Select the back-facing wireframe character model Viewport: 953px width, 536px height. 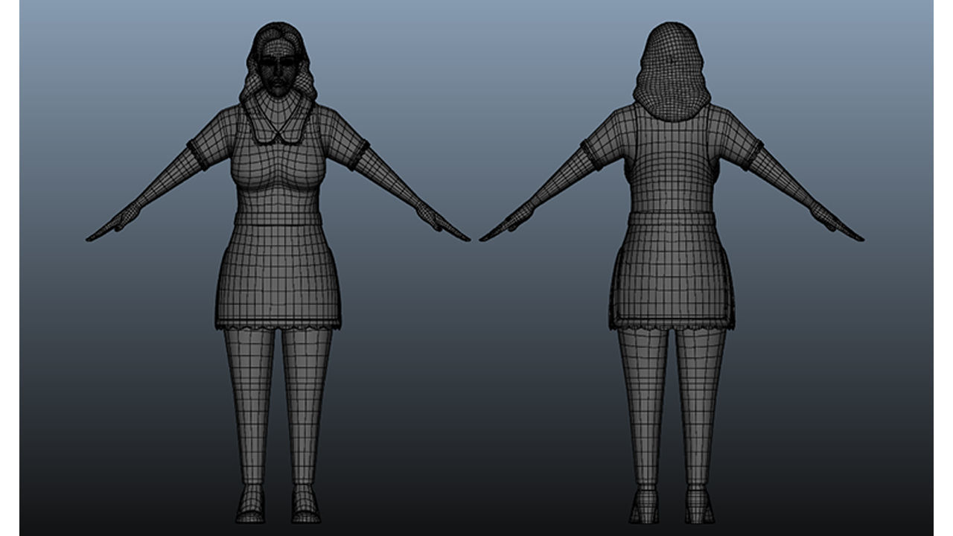672,272
